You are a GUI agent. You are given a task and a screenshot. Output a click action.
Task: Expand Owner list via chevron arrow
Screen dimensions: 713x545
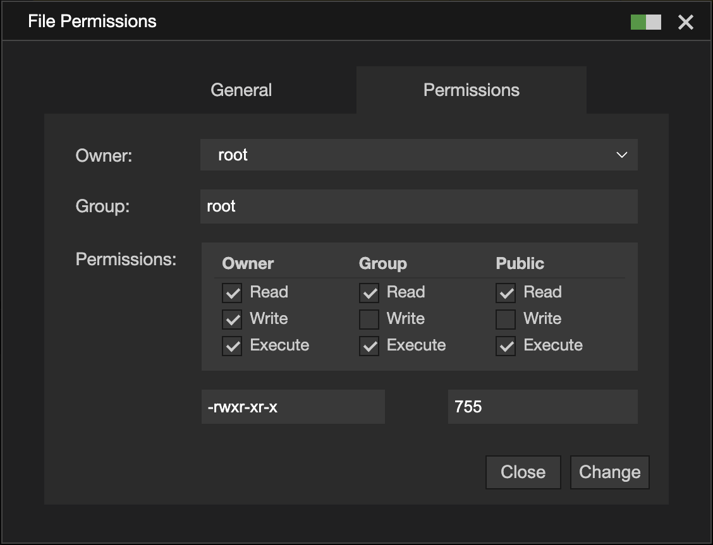click(x=621, y=155)
